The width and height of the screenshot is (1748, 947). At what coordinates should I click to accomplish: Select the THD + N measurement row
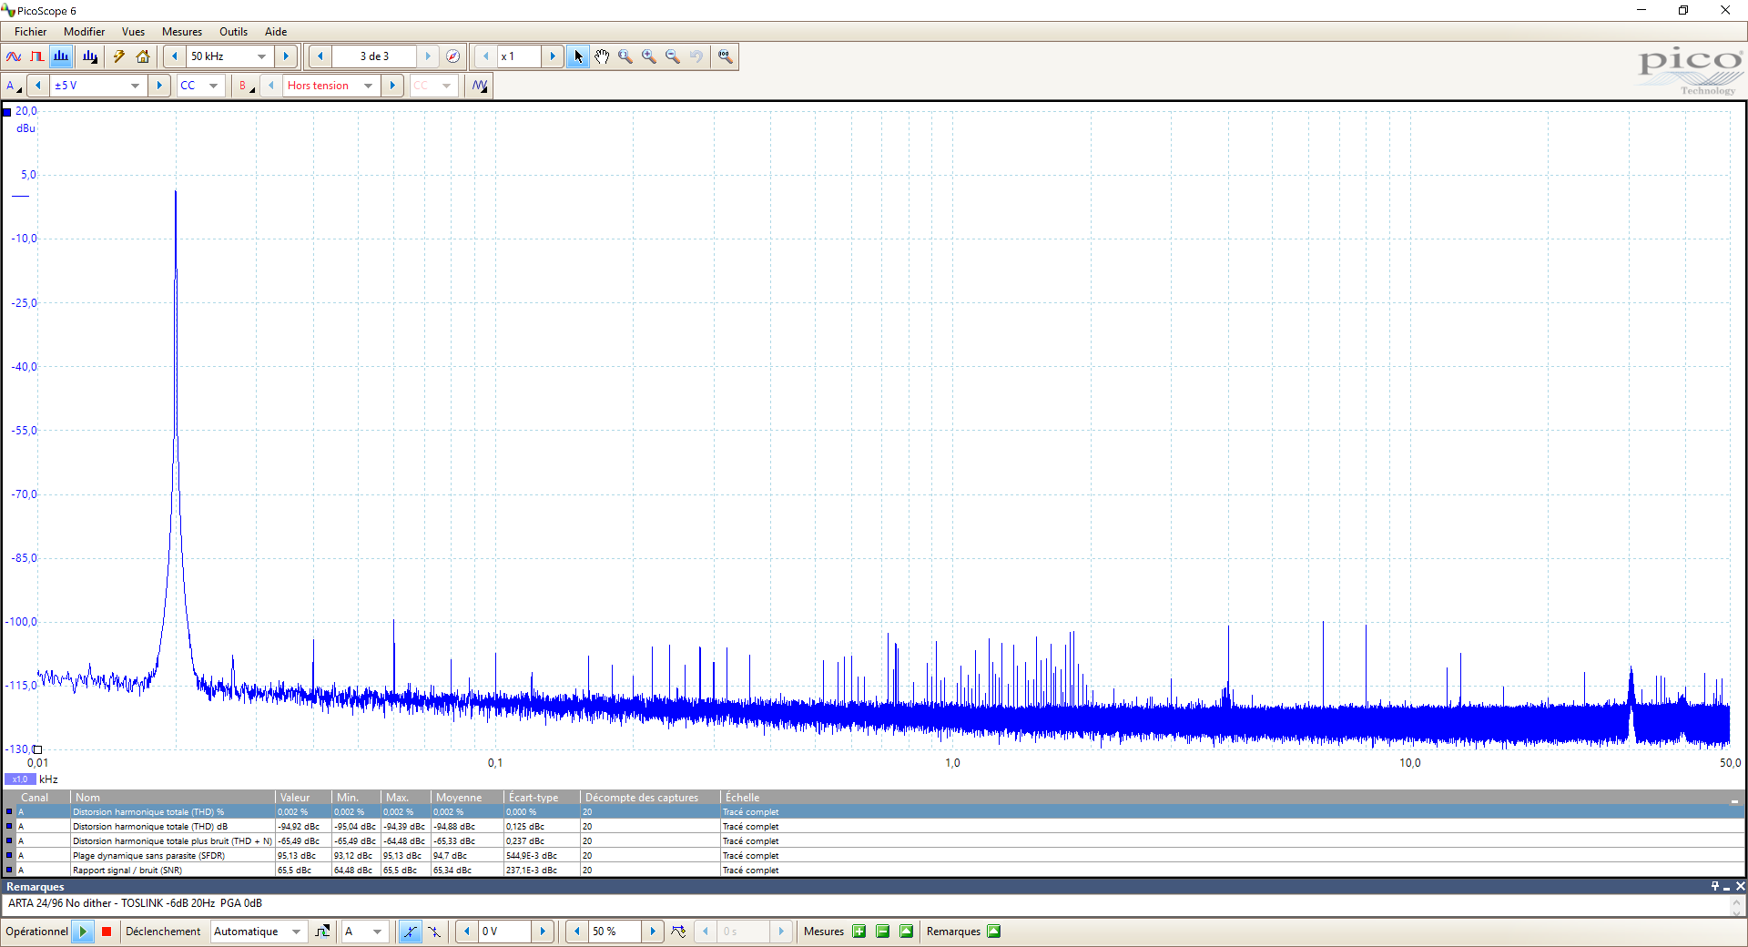[x=872, y=841]
